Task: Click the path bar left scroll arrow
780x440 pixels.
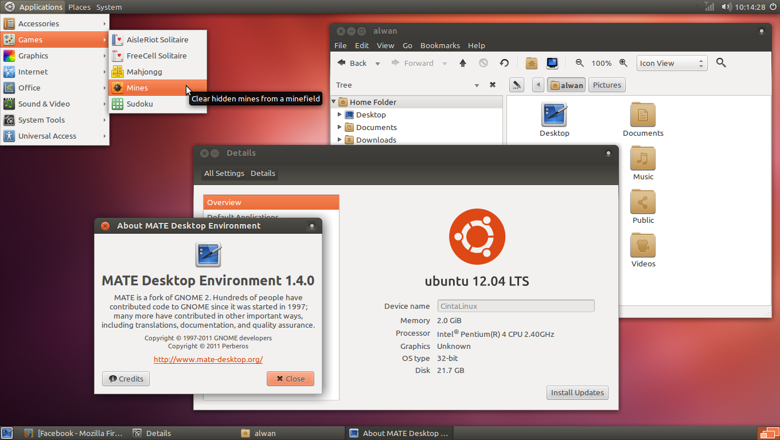Action: coord(538,85)
